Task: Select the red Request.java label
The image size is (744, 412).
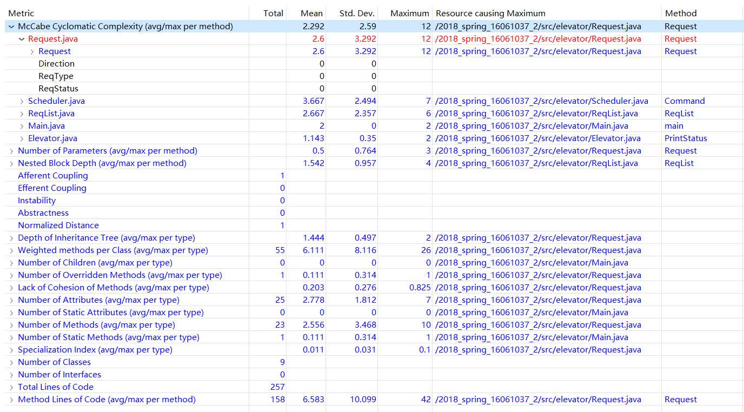Action: [53, 39]
